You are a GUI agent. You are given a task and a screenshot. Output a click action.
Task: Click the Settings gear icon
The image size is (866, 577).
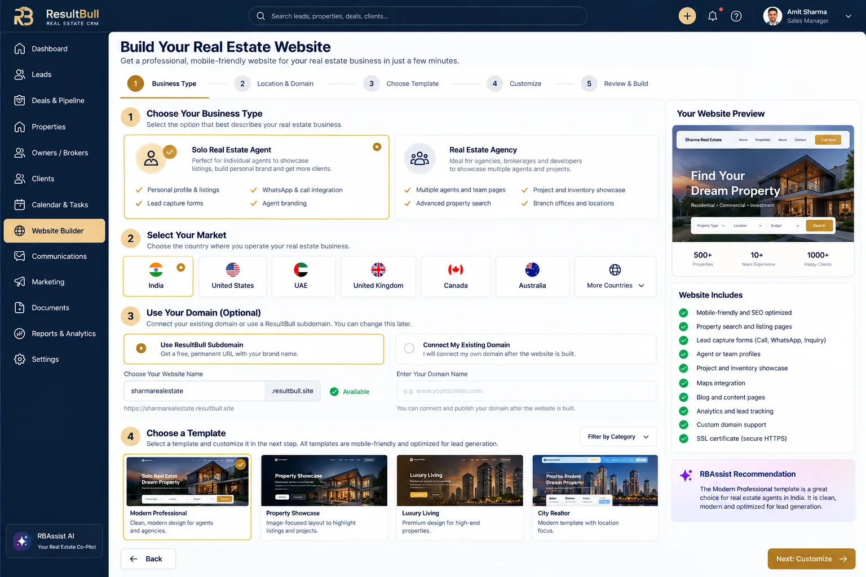pos(20,359)
